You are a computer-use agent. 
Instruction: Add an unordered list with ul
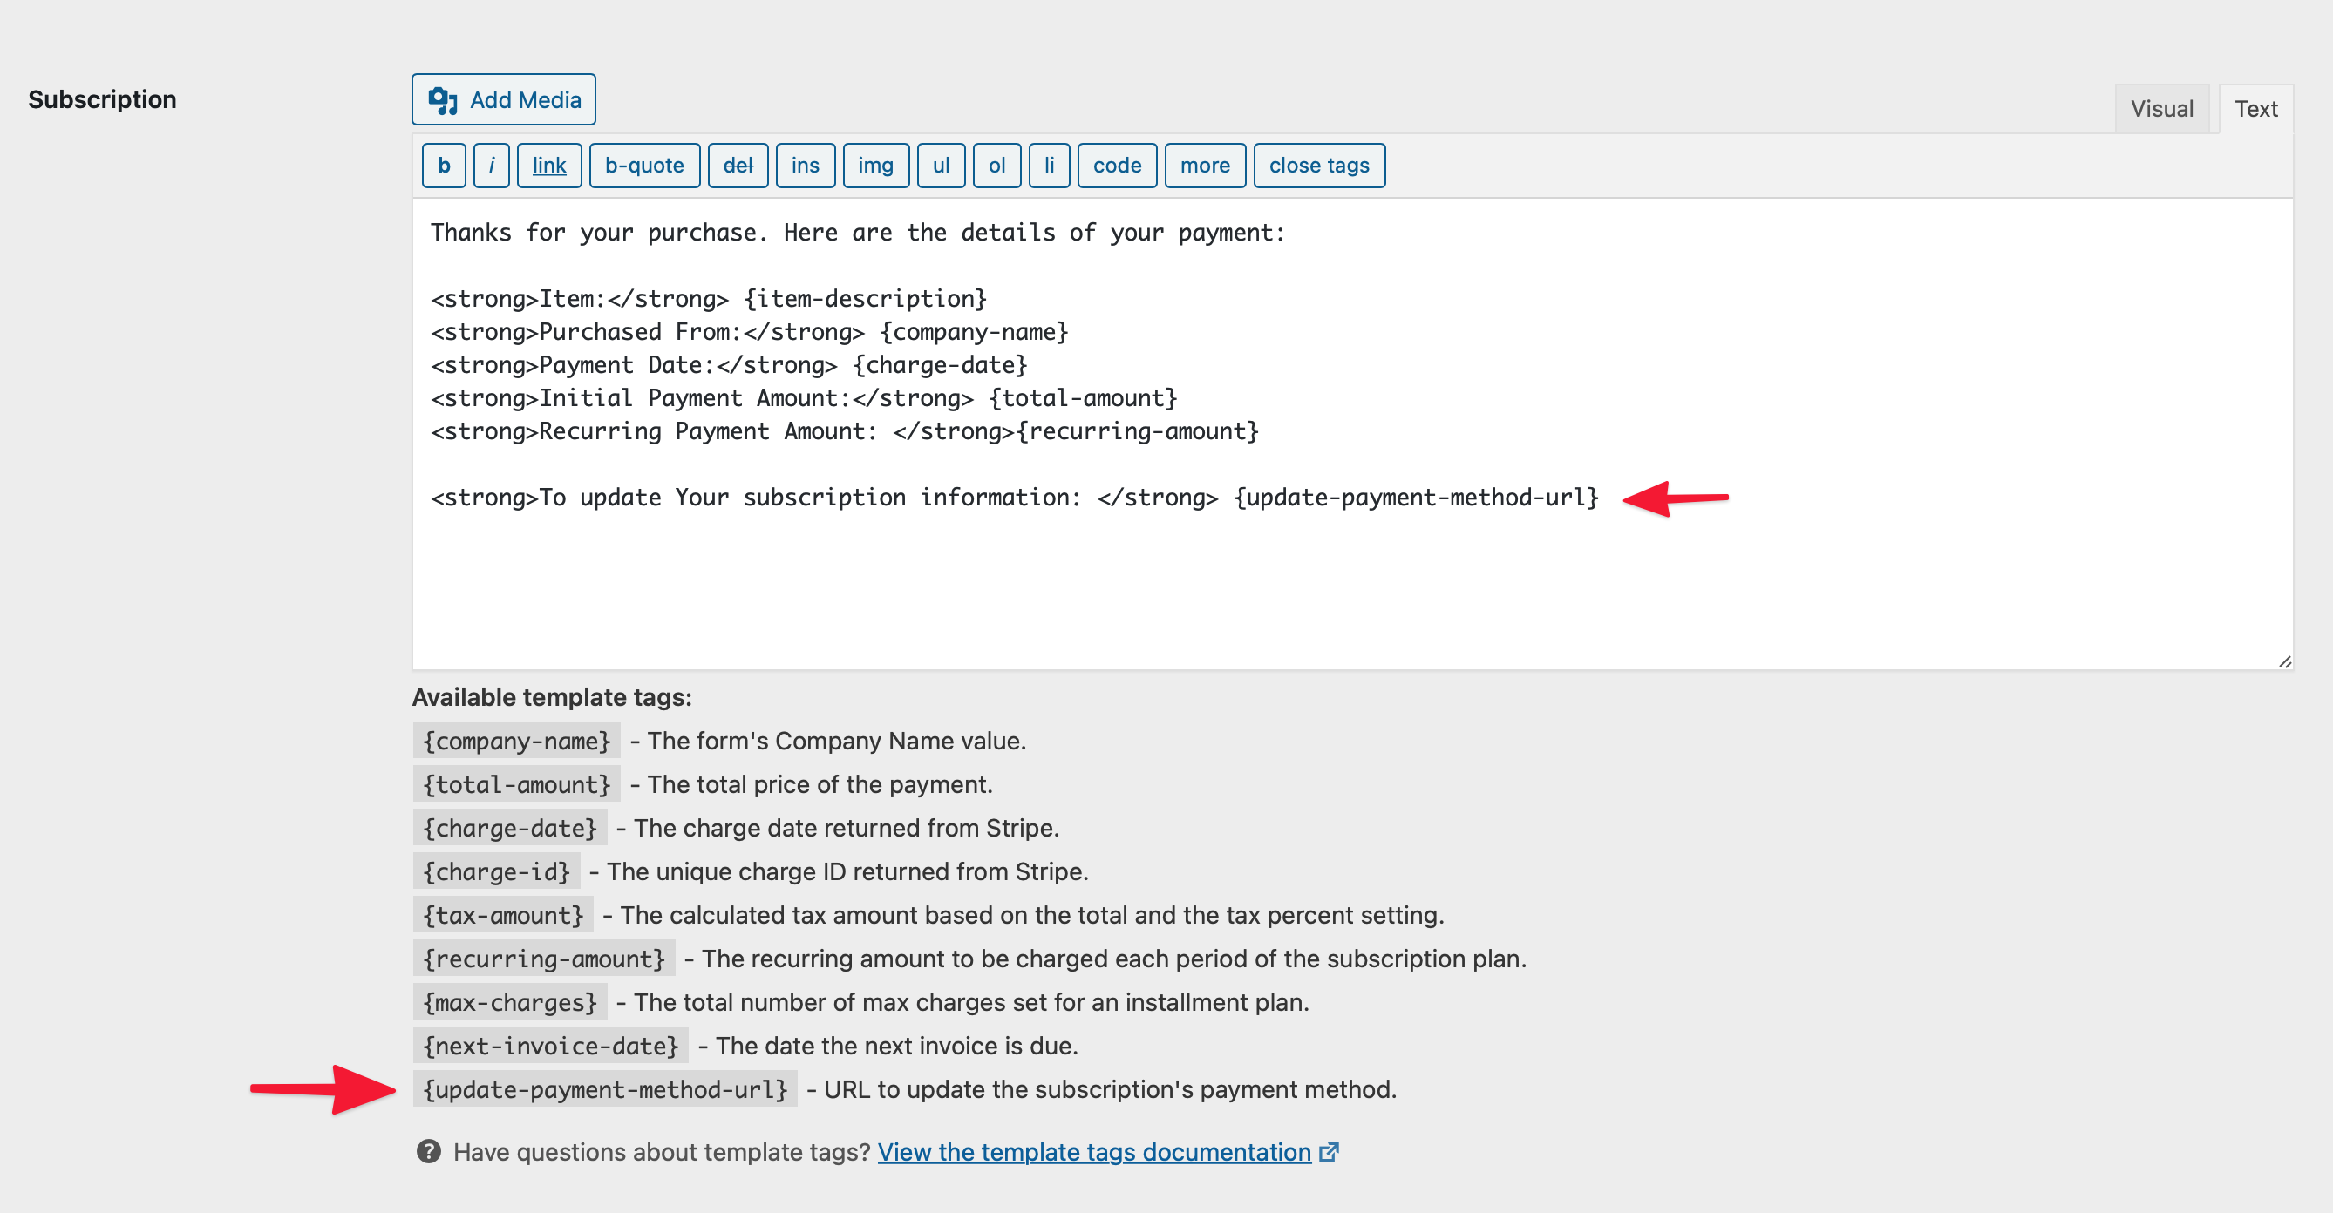(x=941, y=166)
